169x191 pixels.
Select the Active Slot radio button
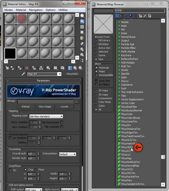tap(96, 48)
